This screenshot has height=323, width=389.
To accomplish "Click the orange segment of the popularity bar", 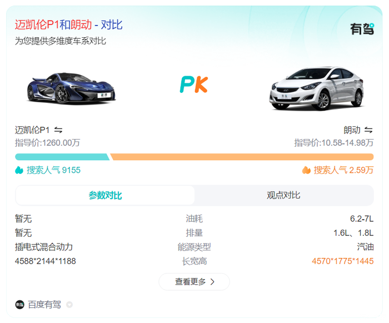I will [x=242, y=157].
